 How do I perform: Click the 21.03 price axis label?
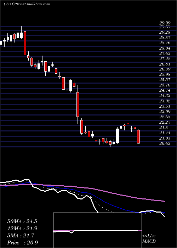coord(165,138)
